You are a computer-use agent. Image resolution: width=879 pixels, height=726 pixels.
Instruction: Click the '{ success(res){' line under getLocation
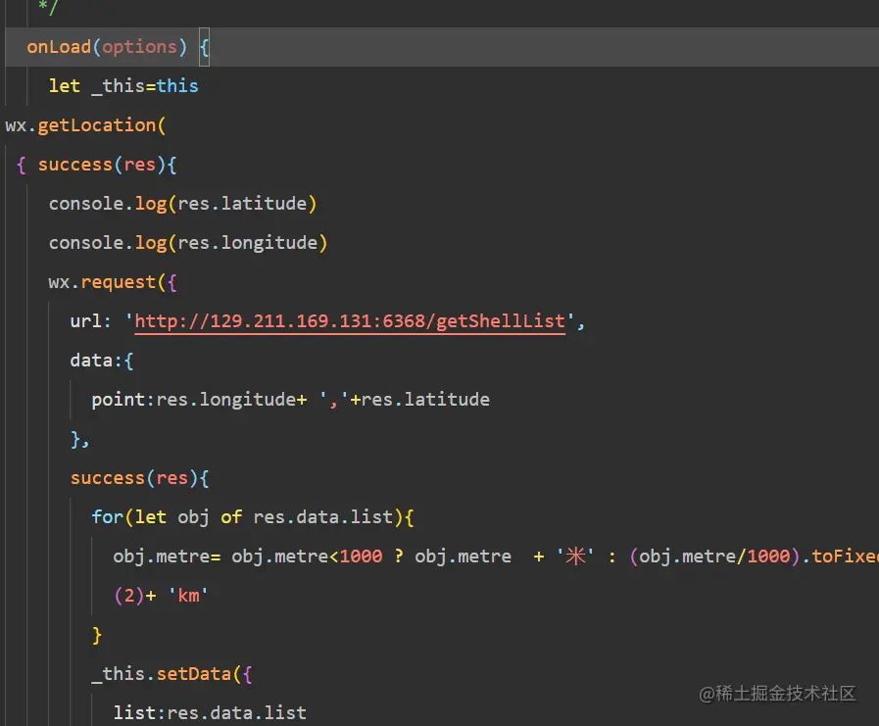[x=97, y=165]
